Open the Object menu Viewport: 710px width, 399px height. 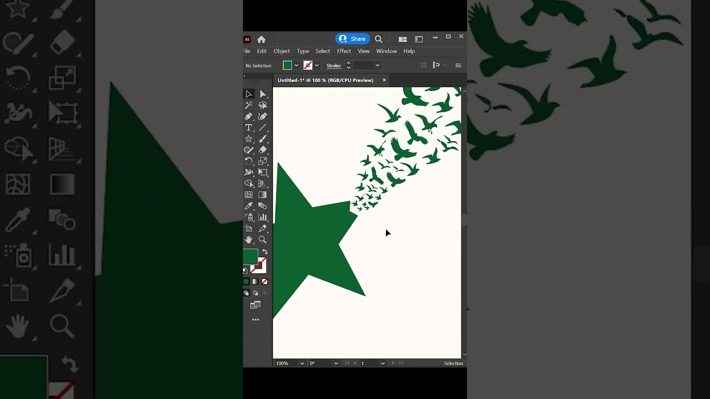point(282,51)
